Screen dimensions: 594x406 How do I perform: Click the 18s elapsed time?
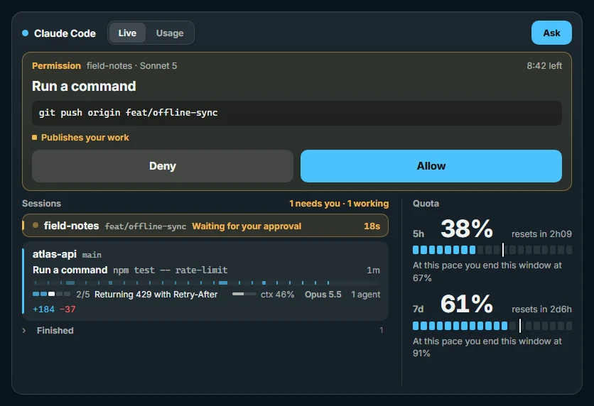coord(372,226)
